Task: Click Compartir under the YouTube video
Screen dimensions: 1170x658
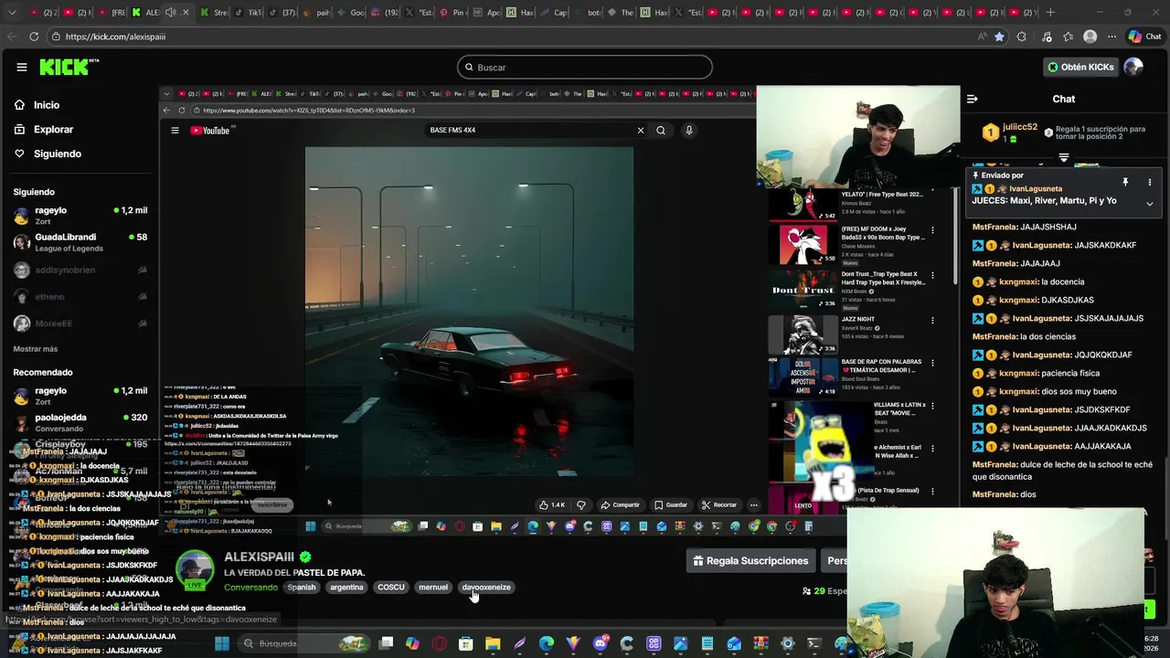Action: [x=621, y=504]
